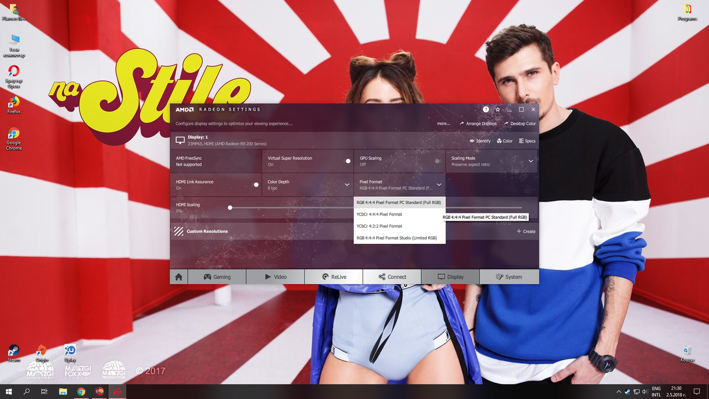Click the AMD FreeSync Not supported tile
Image resolution: width=709 pixels, height=399 pixels.
pos(216,161)
